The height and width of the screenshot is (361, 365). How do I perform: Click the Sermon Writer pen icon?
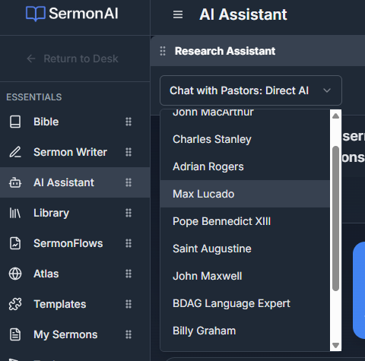15,152
